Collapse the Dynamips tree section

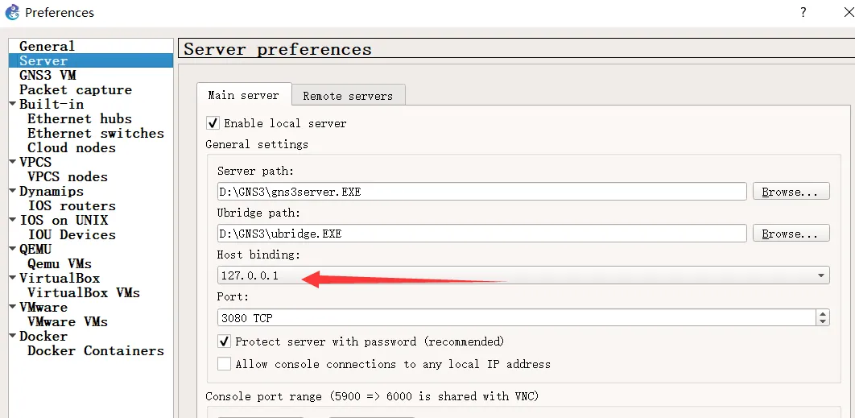[13, 190]
